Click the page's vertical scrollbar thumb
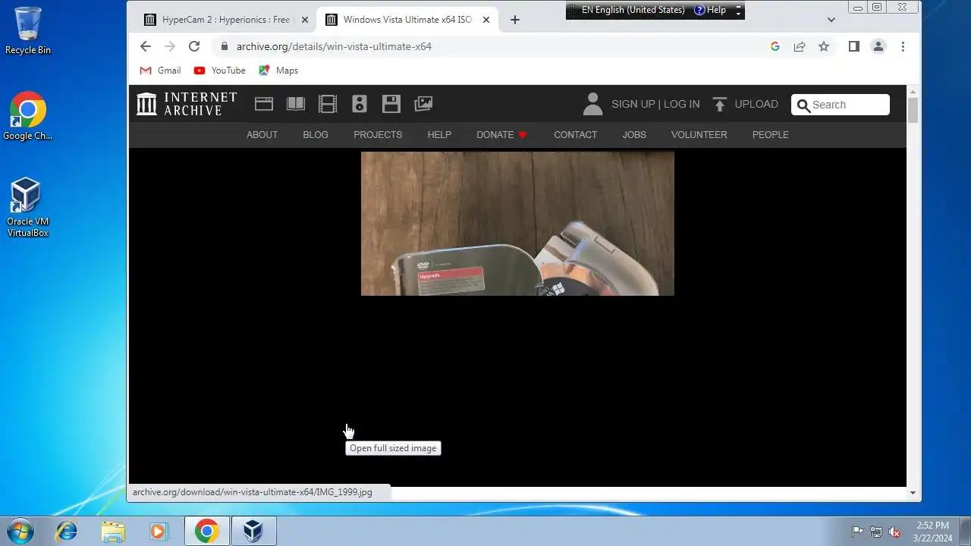The image size is (971, 546). click(x=913, y=110)
